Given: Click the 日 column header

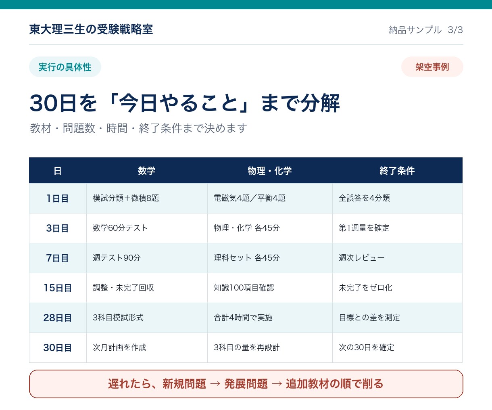Looking at the screenshot, I should click(58, 171).
